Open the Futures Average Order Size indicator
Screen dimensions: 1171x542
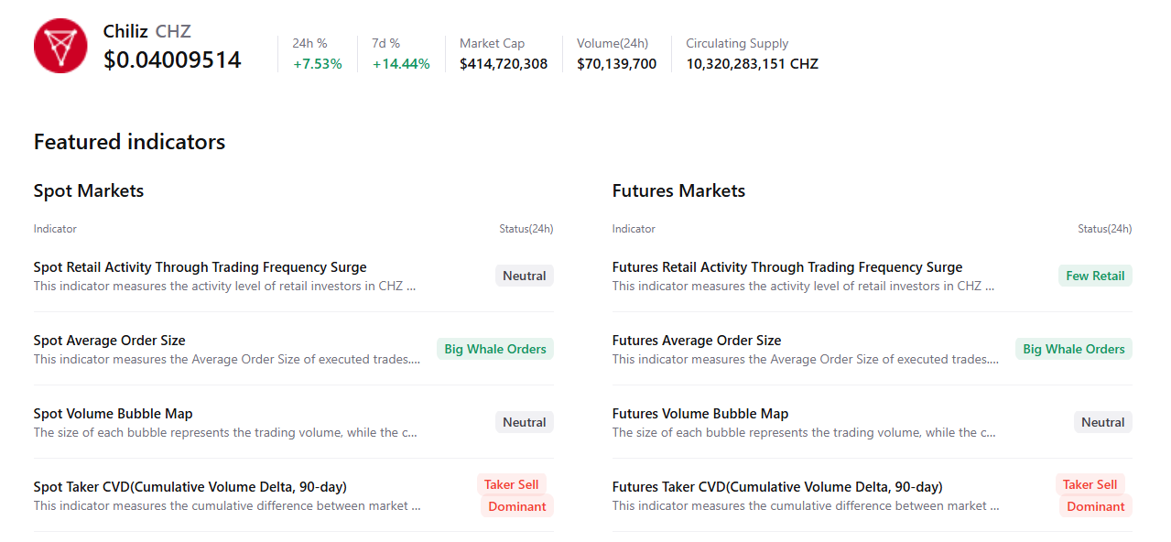click(696, 341)
